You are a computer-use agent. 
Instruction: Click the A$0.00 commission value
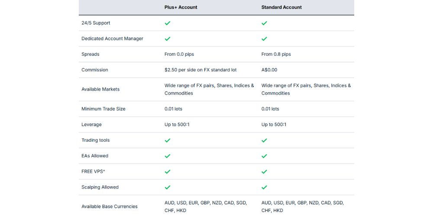pyautogui.click(x=269, y=70)
